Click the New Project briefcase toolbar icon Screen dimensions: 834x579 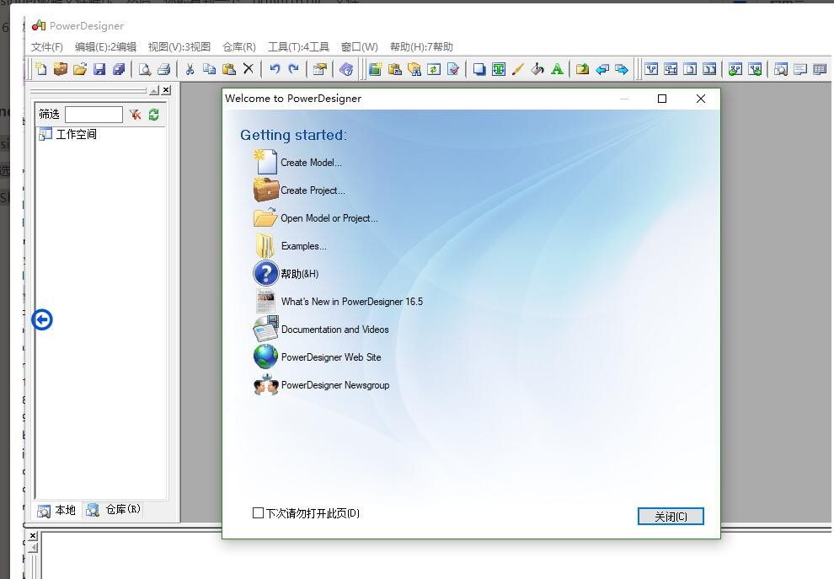pos(61,69)
